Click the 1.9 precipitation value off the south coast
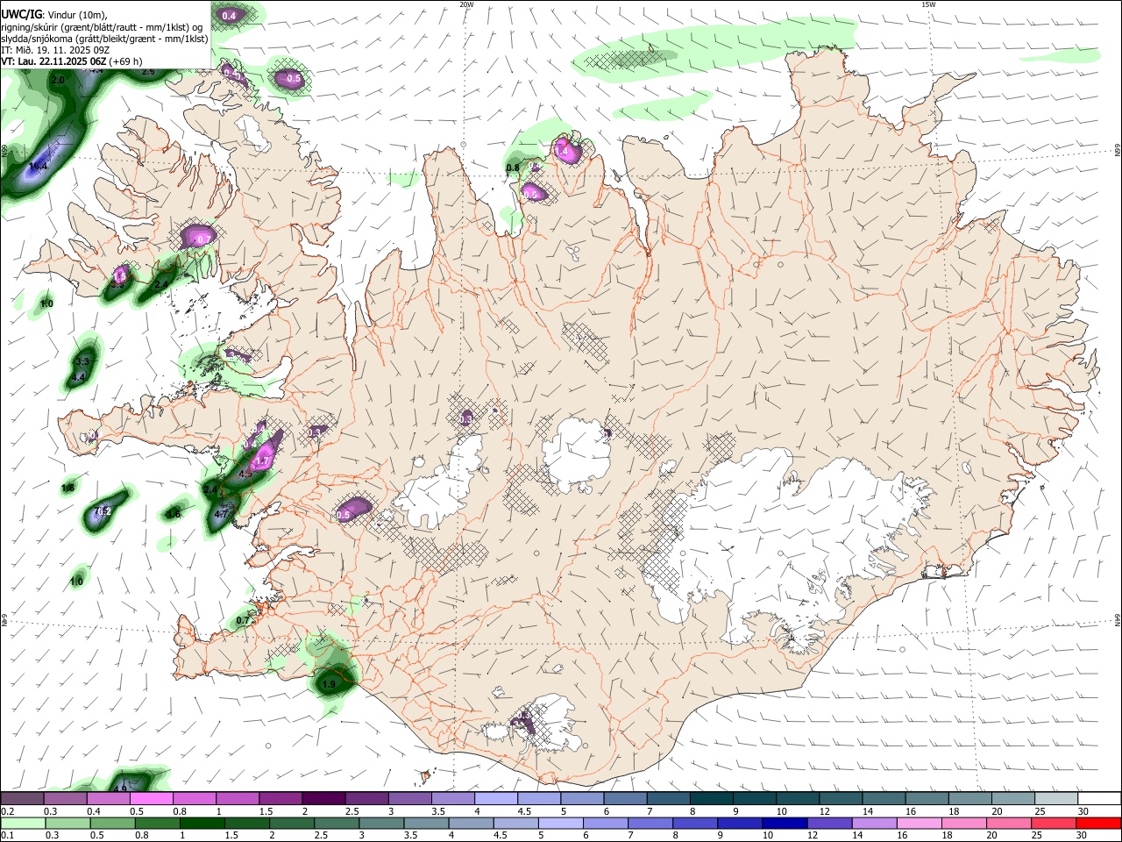1122x842 pixels. (x=330, y=684)
